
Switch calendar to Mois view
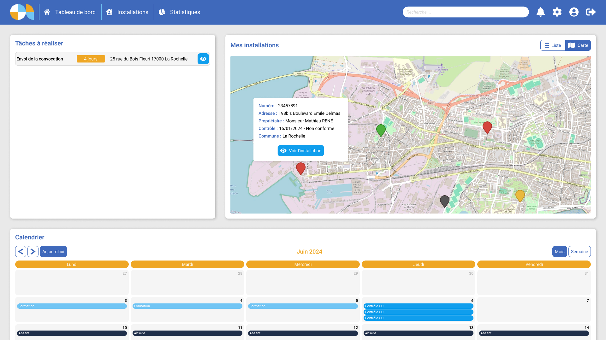560,251
